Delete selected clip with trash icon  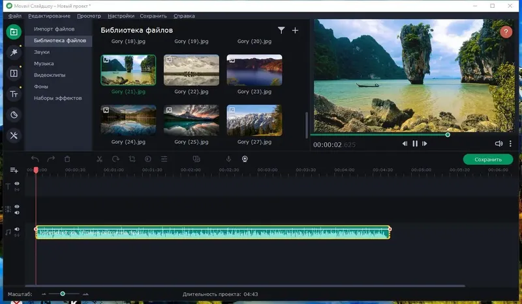pyautogui.click(x=67, y=159)
